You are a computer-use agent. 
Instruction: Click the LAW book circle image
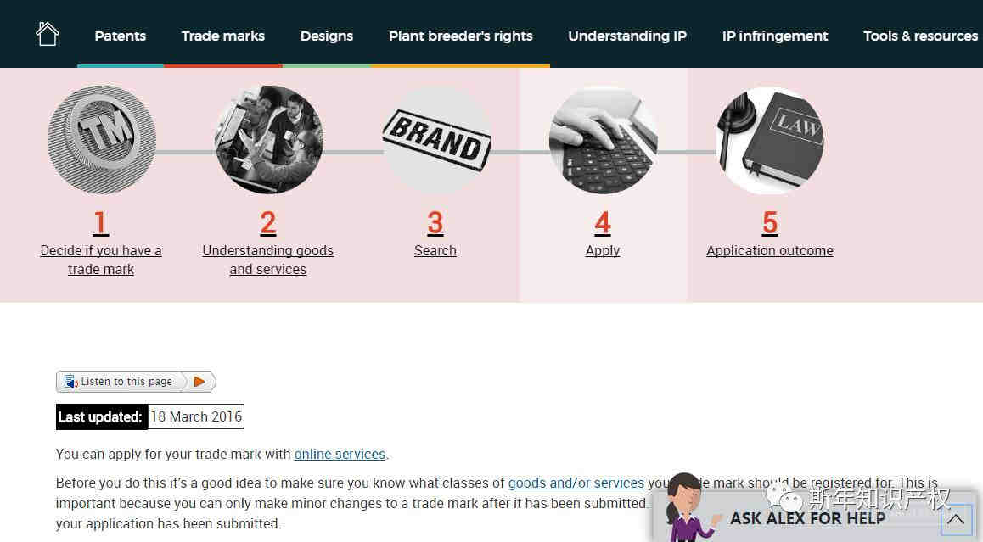[x=771, y=139]
